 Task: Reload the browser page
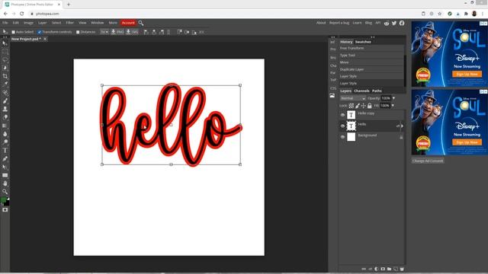[22, 14]
